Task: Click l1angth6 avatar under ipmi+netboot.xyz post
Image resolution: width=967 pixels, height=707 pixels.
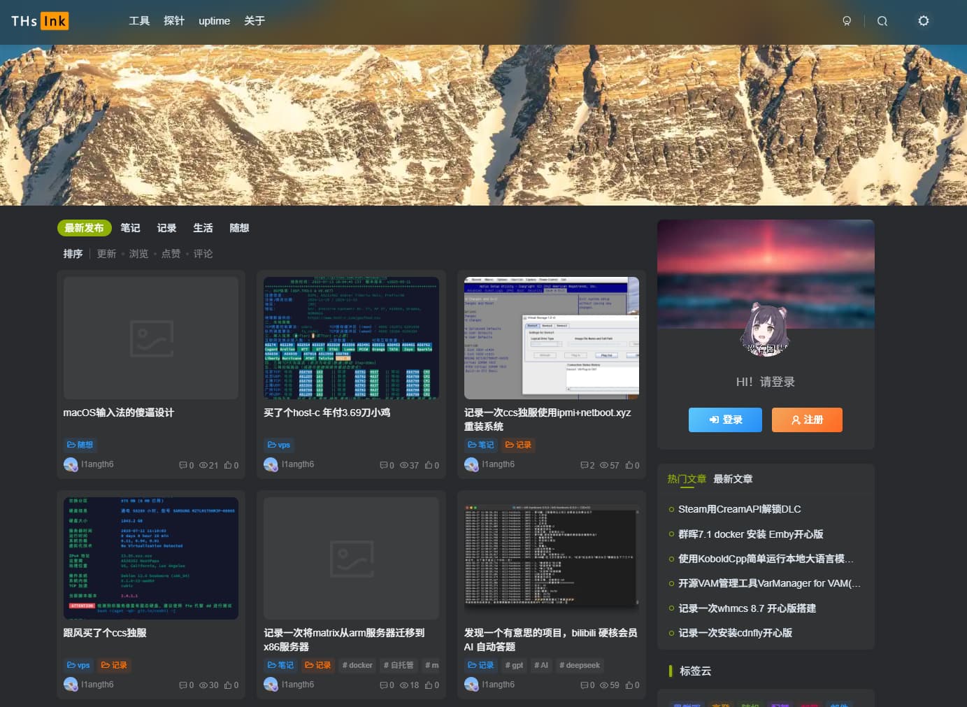Action: [x=471, y=464]
